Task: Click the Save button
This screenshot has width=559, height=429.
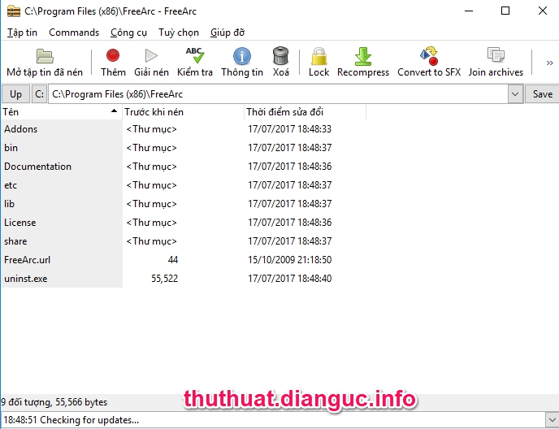Action: [x=542, y=94]
